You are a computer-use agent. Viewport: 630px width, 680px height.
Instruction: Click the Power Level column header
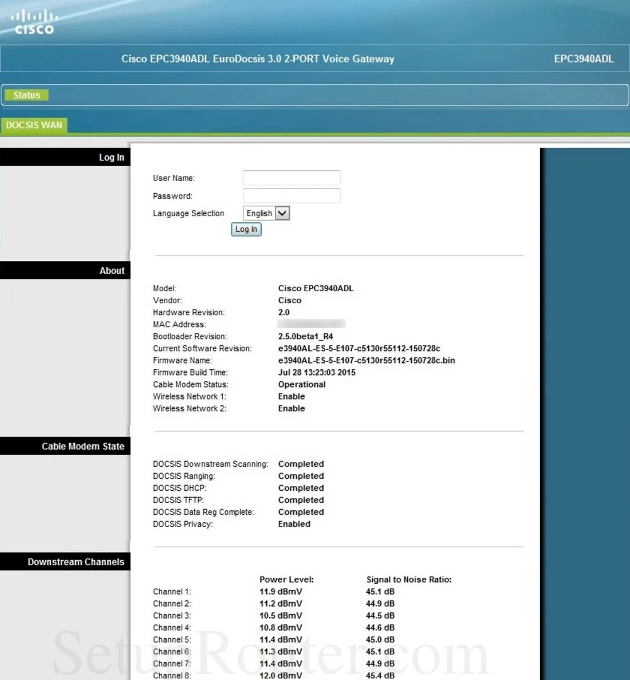tap(286, 580)
